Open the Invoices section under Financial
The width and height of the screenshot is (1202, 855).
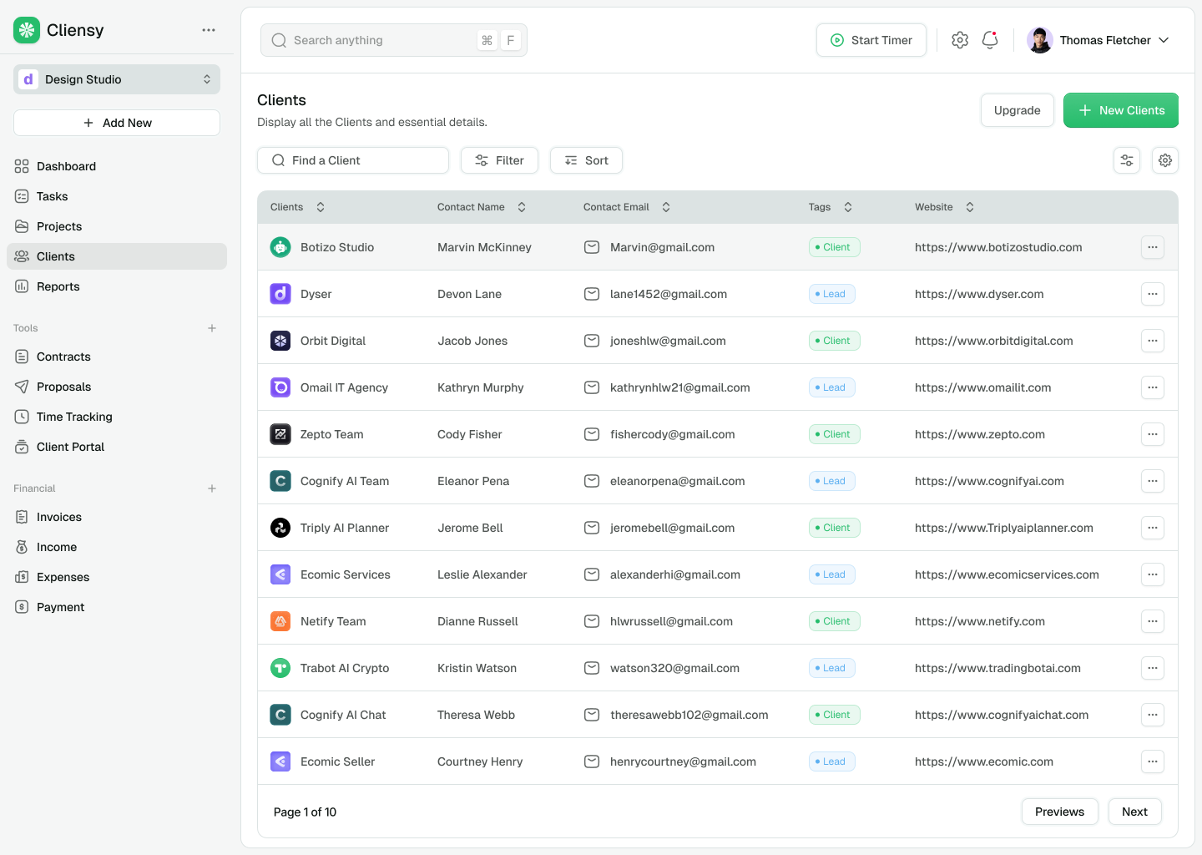[58, 517]
